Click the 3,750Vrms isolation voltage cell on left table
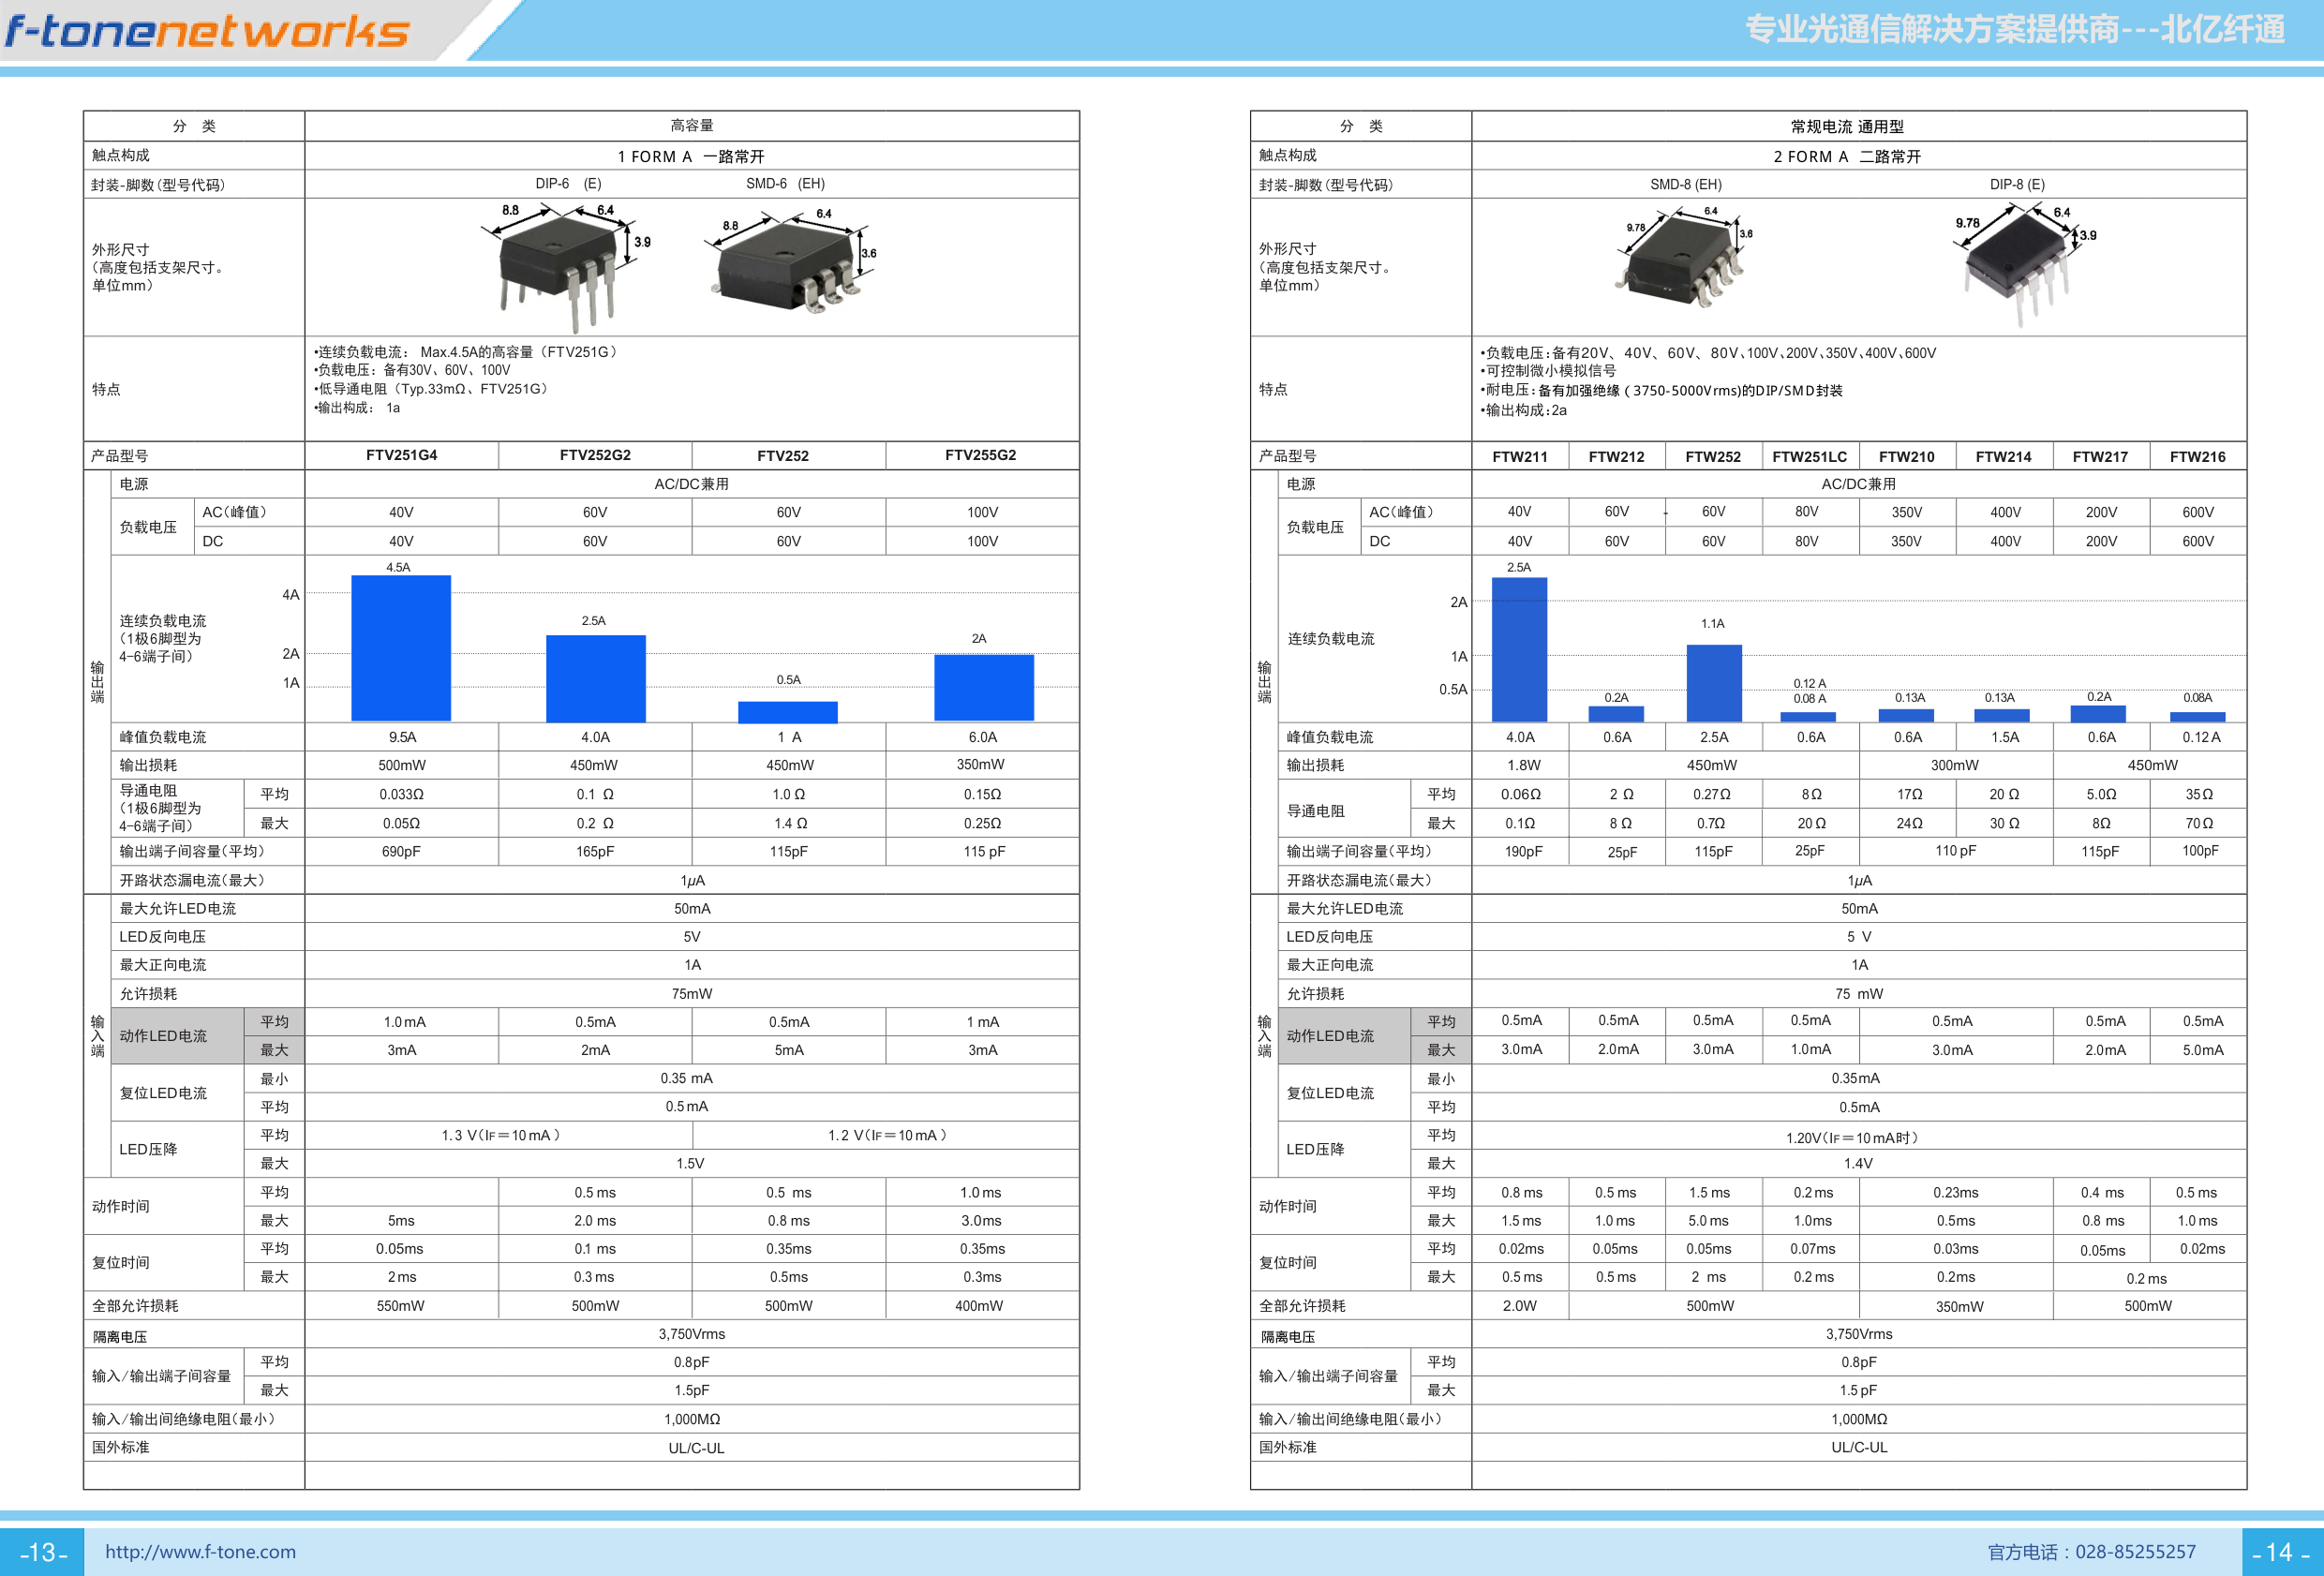The image size is (2324, 1576). [692, 1334]
